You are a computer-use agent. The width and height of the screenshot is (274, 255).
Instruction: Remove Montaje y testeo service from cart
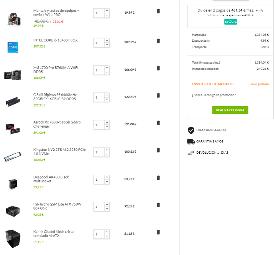point(158,11)
